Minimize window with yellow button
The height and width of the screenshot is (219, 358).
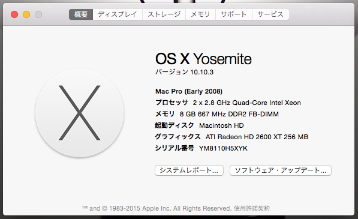coord(26,14)
